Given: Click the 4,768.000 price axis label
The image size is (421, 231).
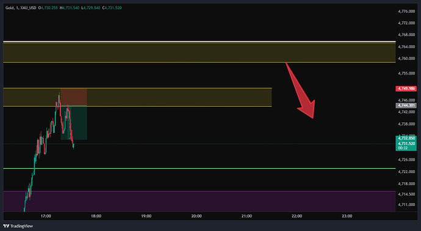Looking at the screenshot, I should (406, 35).
